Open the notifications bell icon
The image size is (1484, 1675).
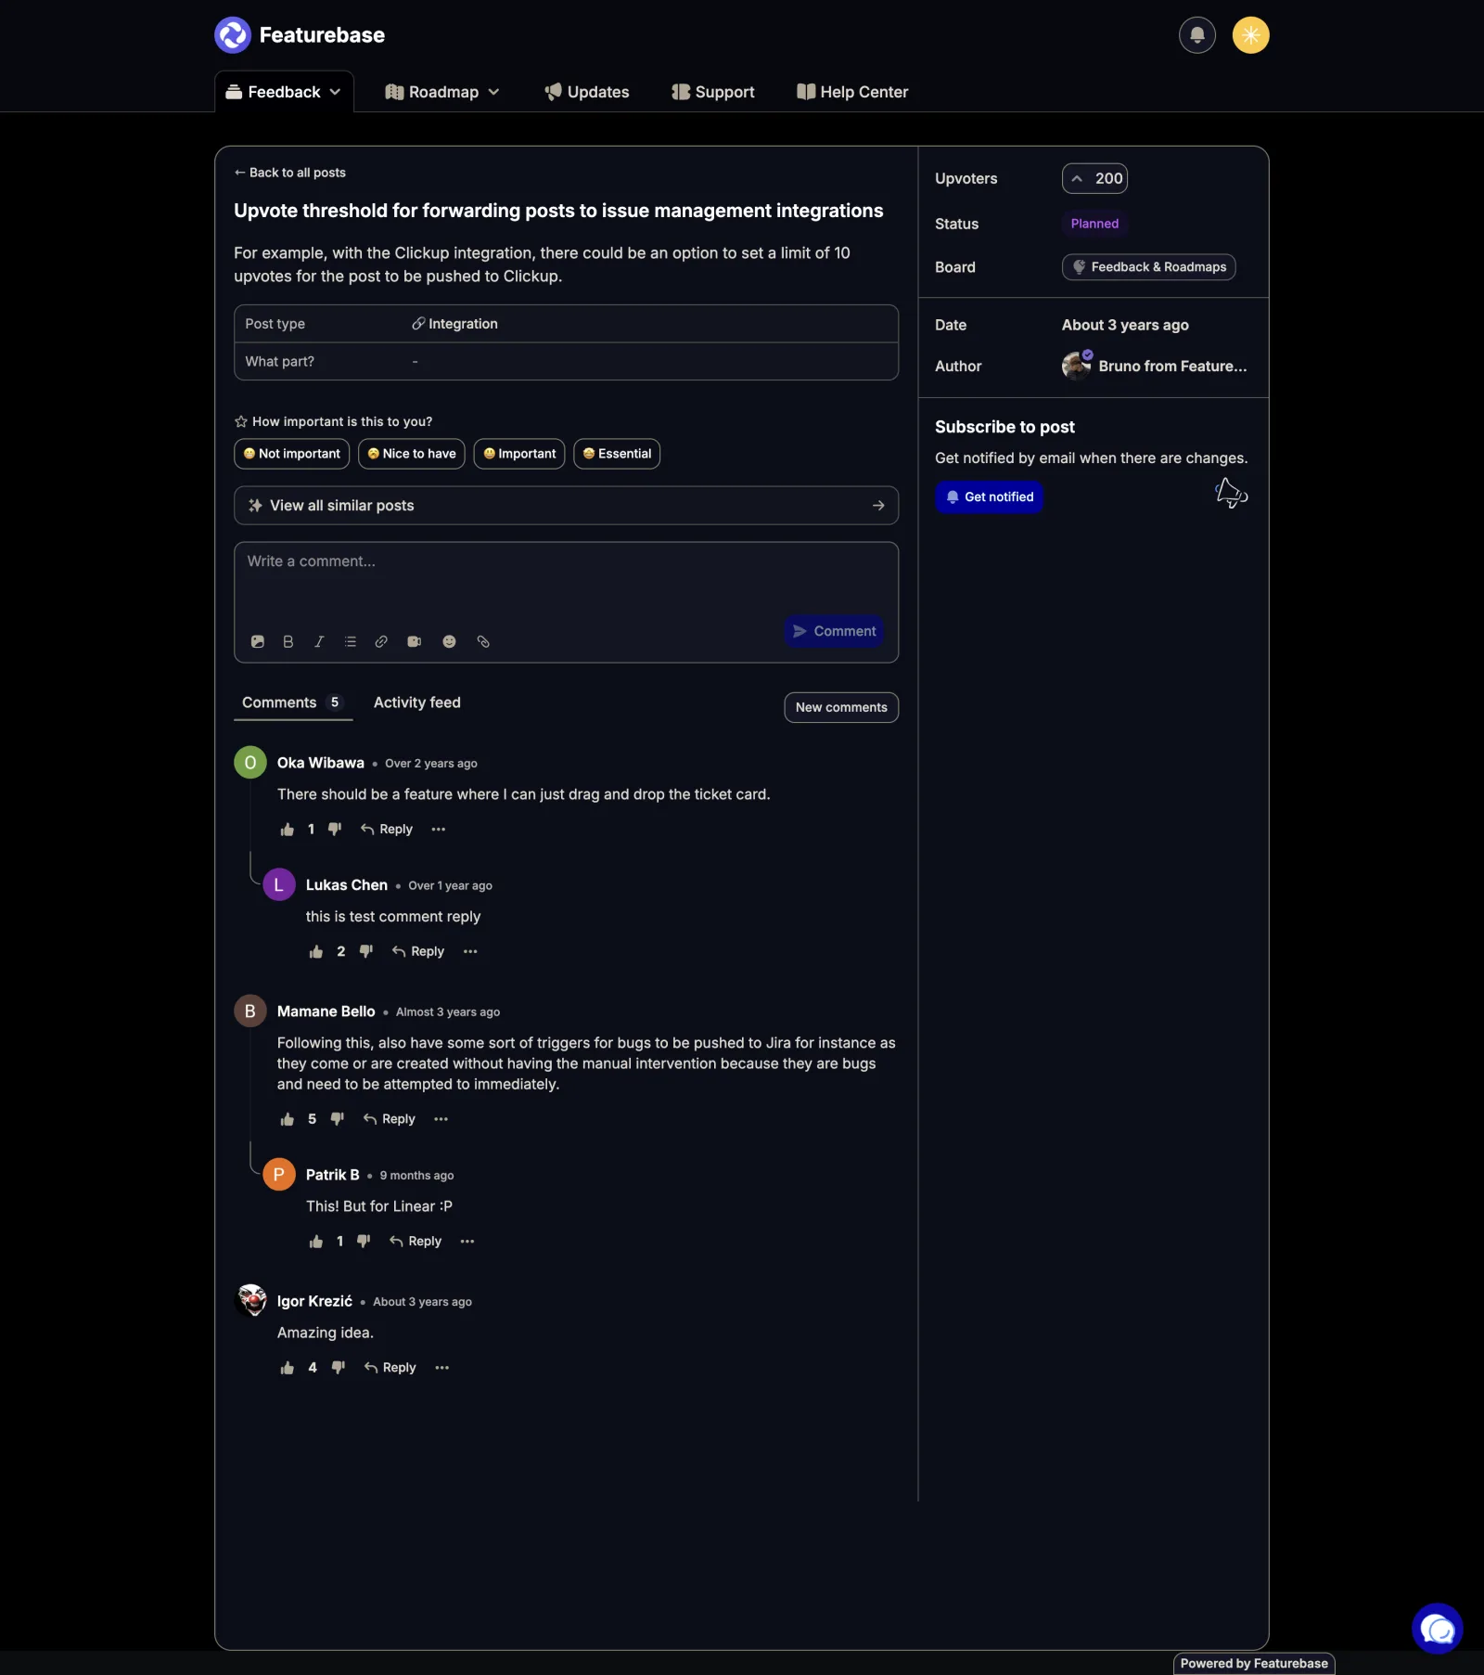[x=1196, y=35]
